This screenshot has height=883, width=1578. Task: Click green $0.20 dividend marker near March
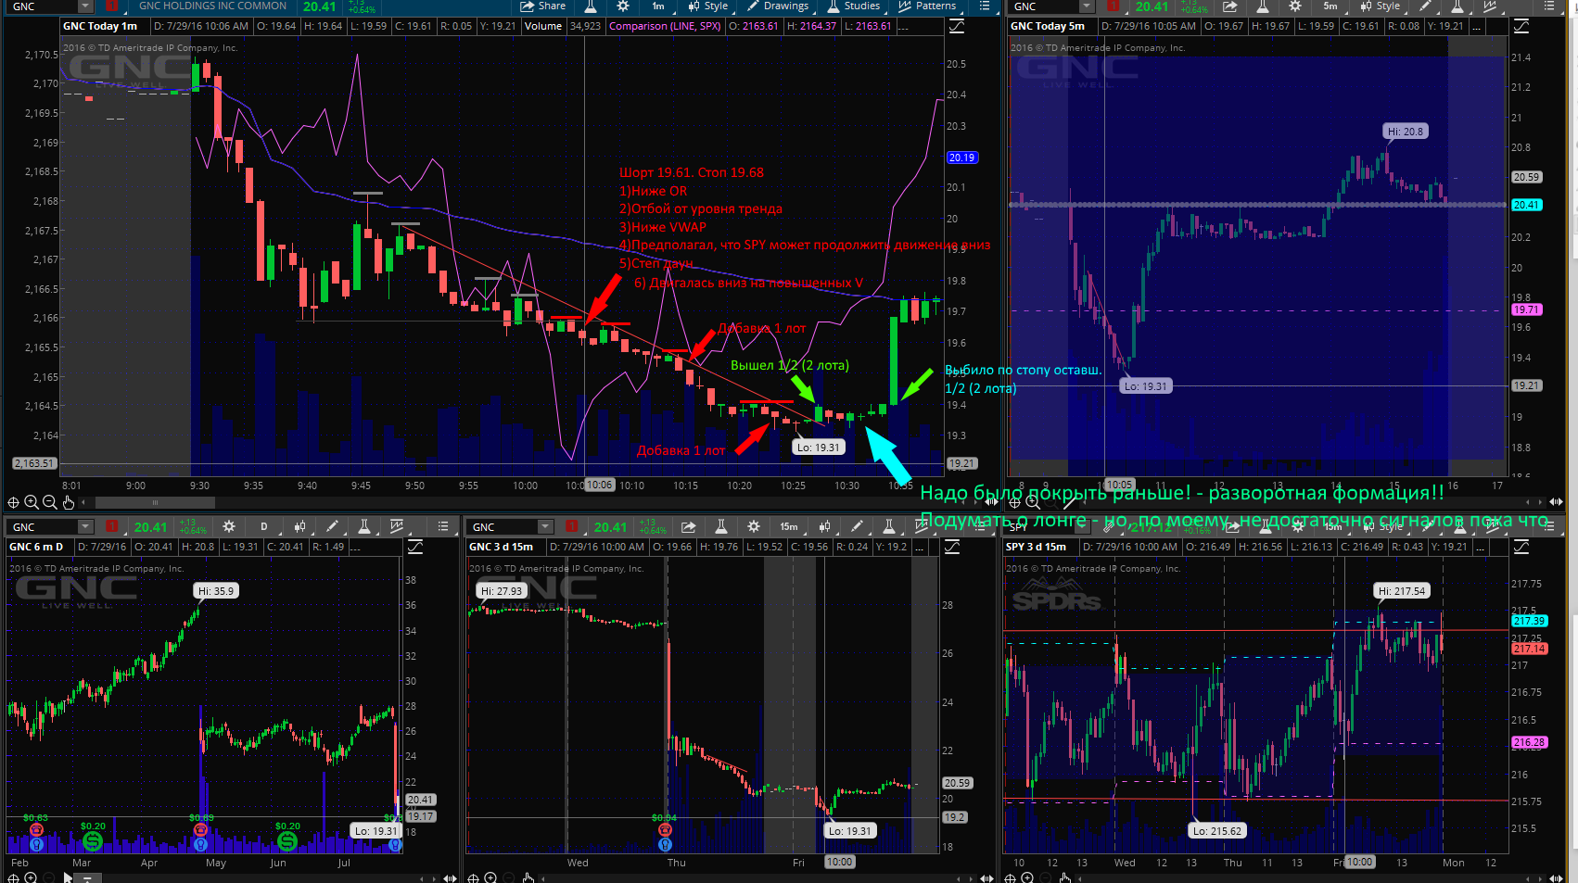tap(92, 840)
